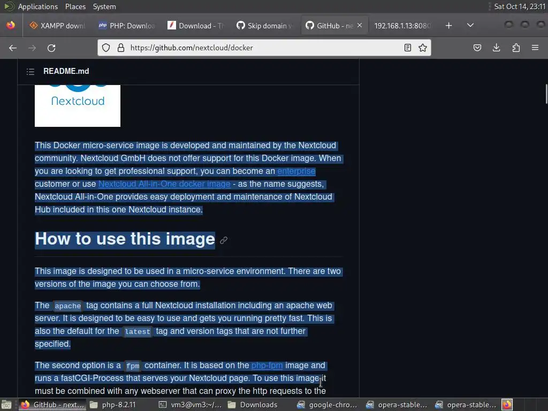Switch to the 192.168.1.13:8080 tab
This screenshot has height=411, width=548.
pyautogui.click(x=402, y=26)
